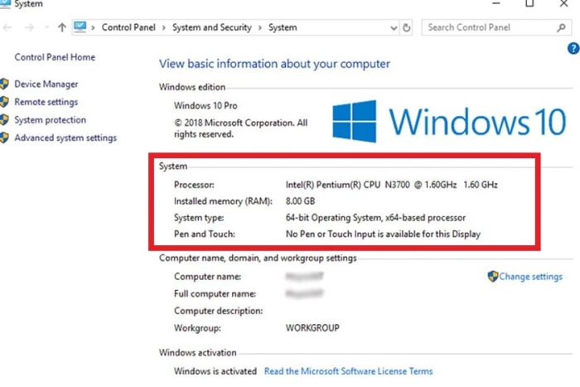Expand the chevron after System and Security
This screenshot has height=387, width=580.
click(x=260, y=27)
